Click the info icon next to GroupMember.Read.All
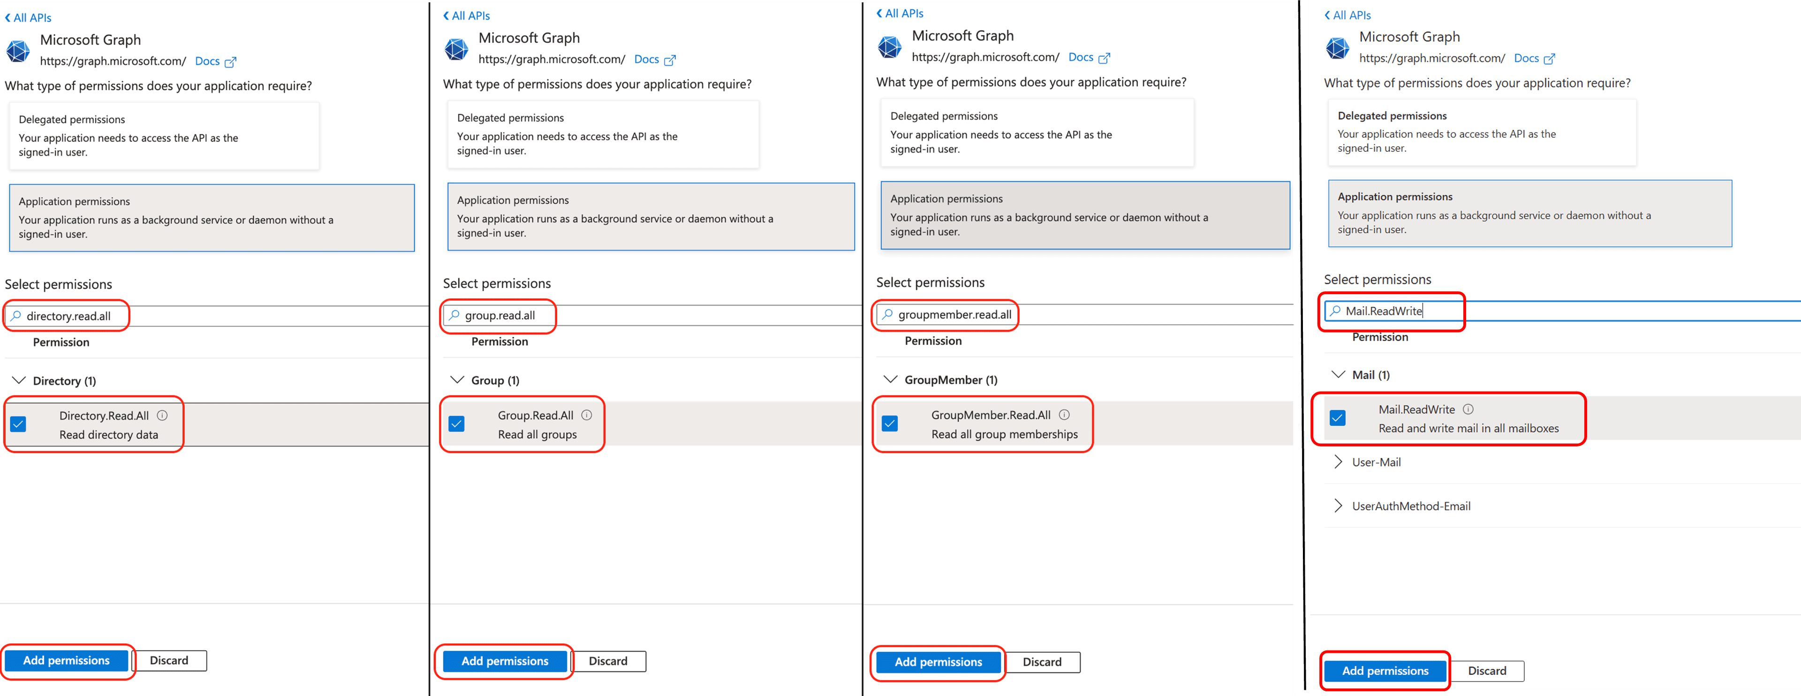This screenshot has width=1801, height=696. coord(1064,415)
